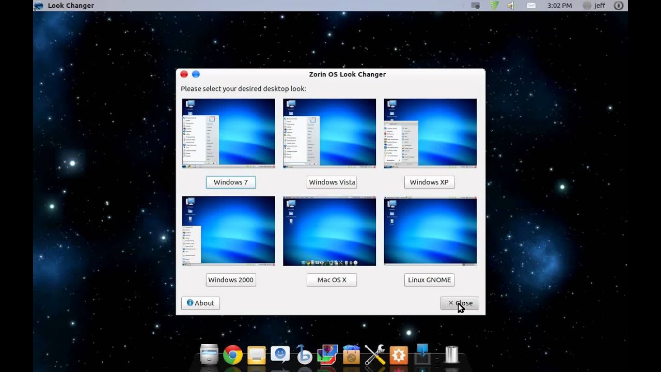This screenshot has height=372, width=661.
Task: Launch Google Chrome from the dock
Action: point(233,354)
